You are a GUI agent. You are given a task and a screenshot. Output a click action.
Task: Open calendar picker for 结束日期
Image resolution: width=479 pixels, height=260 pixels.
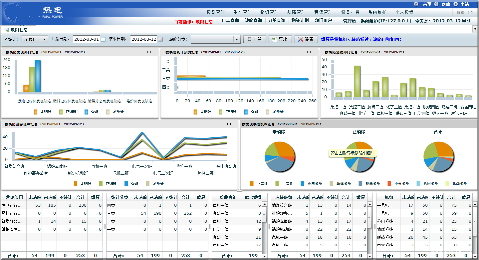click(x=160, y=39)
